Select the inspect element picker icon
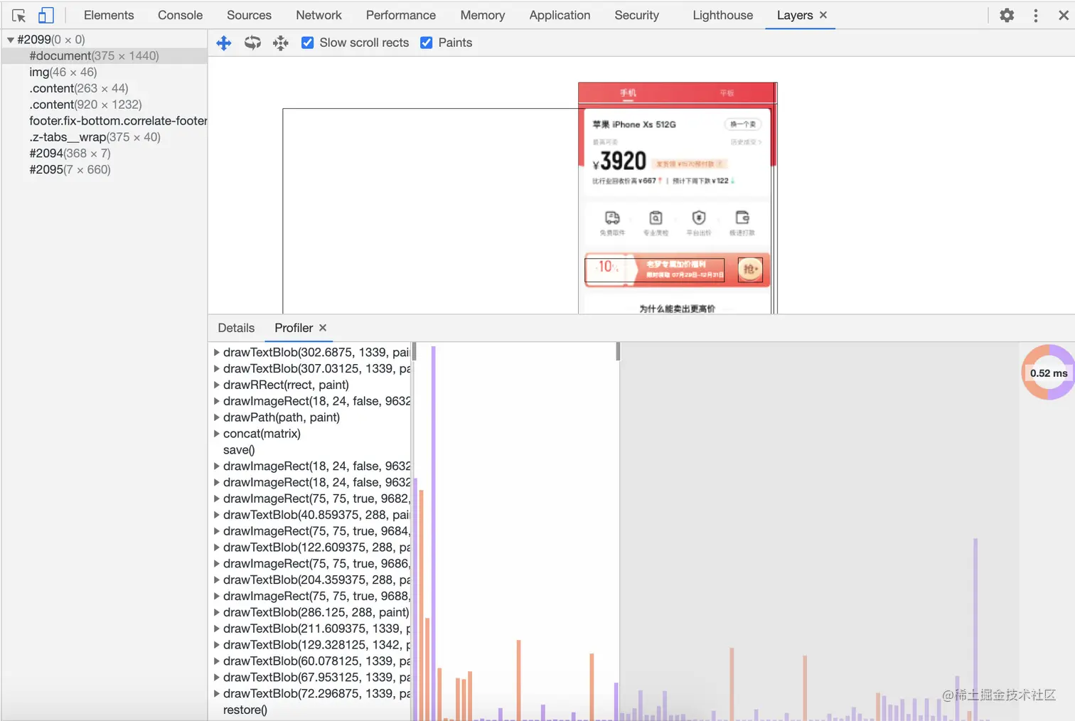1075x721 pixels. pos(19,15)
